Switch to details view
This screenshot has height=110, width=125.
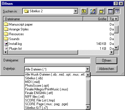click(x=117, y=11)
